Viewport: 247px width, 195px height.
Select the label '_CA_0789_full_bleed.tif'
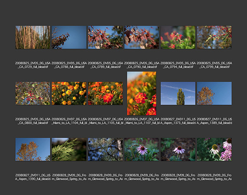[x=105, y=67]
